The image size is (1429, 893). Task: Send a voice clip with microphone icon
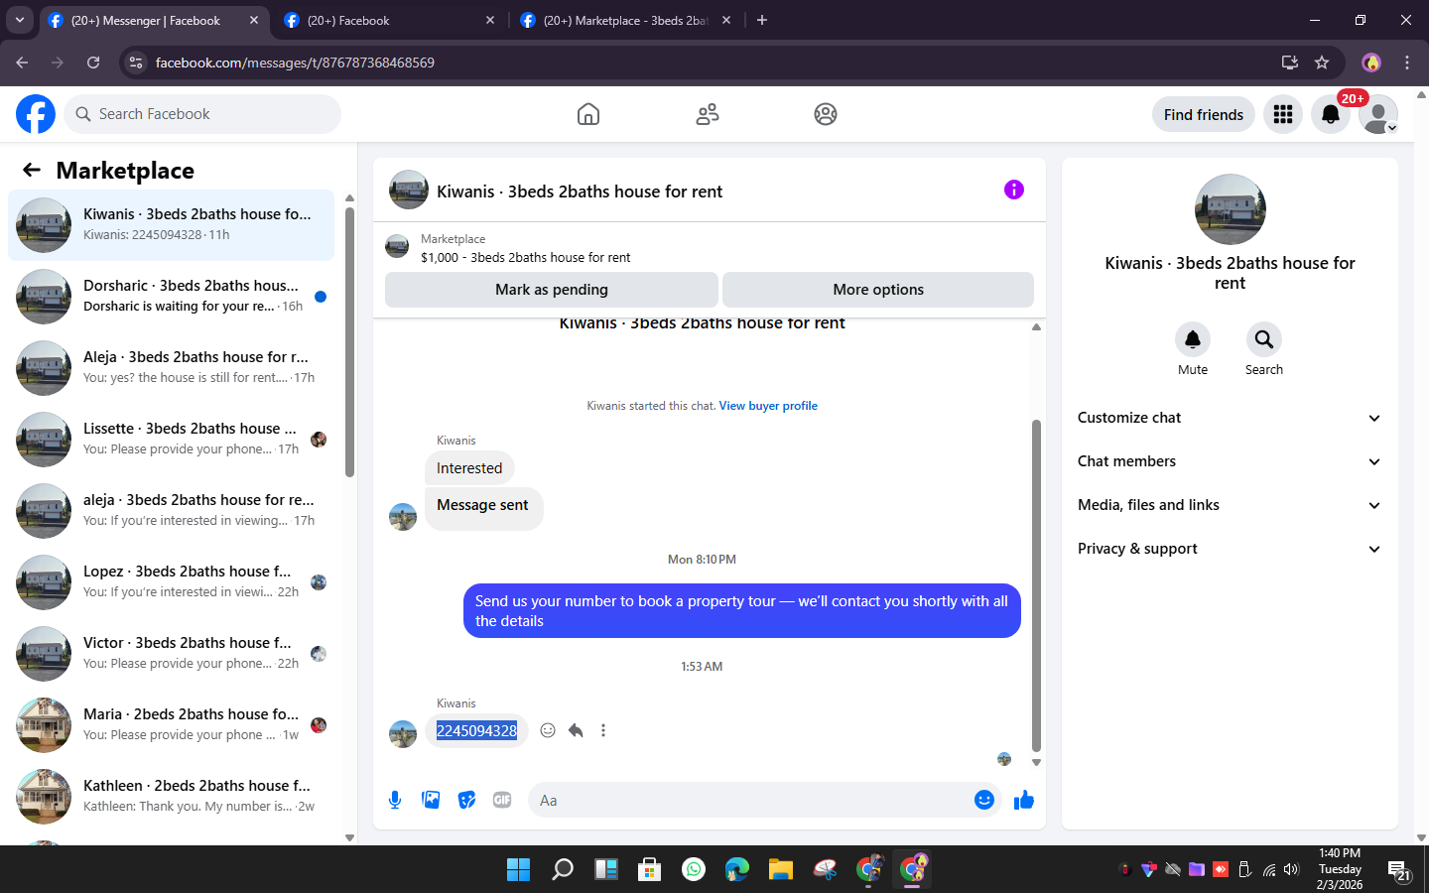point(395,800)
